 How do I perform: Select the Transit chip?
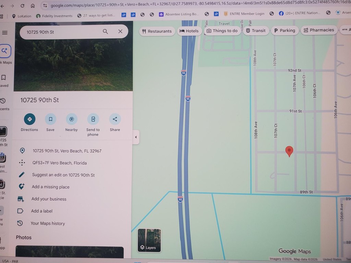point(256,30)
